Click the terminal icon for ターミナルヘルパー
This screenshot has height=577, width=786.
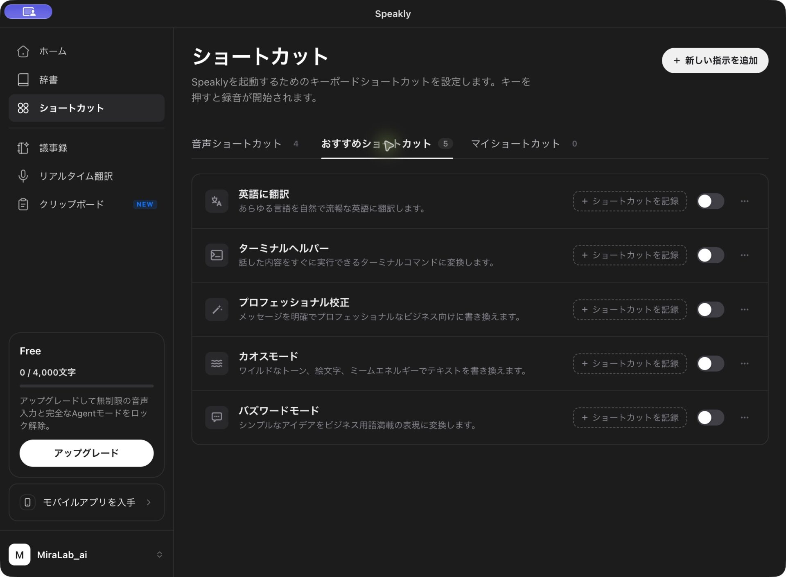click(217, 255)
